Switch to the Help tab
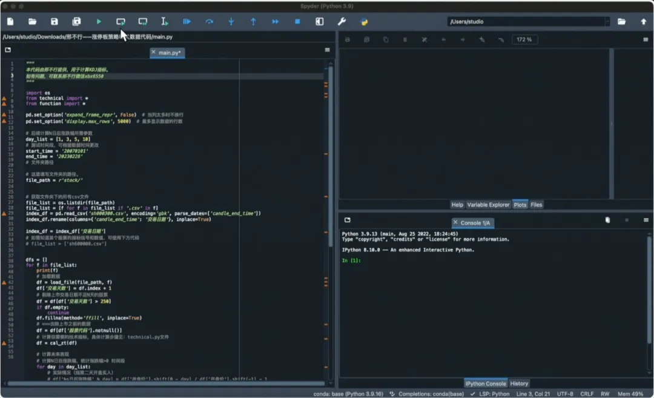 point(457,205)
